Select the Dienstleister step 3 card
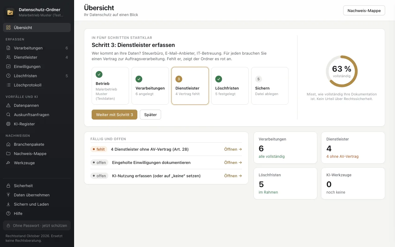 [190, 86]
